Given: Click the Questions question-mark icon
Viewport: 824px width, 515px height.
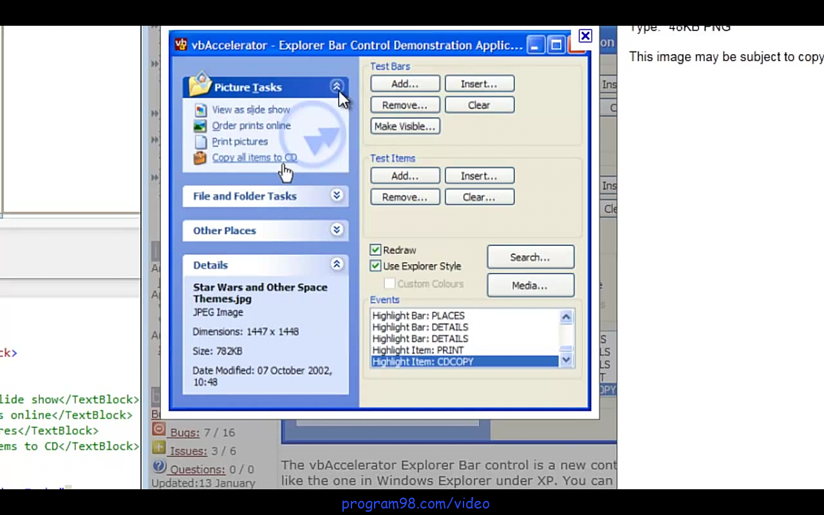Looking at the screenshot, I should [159, 466].
